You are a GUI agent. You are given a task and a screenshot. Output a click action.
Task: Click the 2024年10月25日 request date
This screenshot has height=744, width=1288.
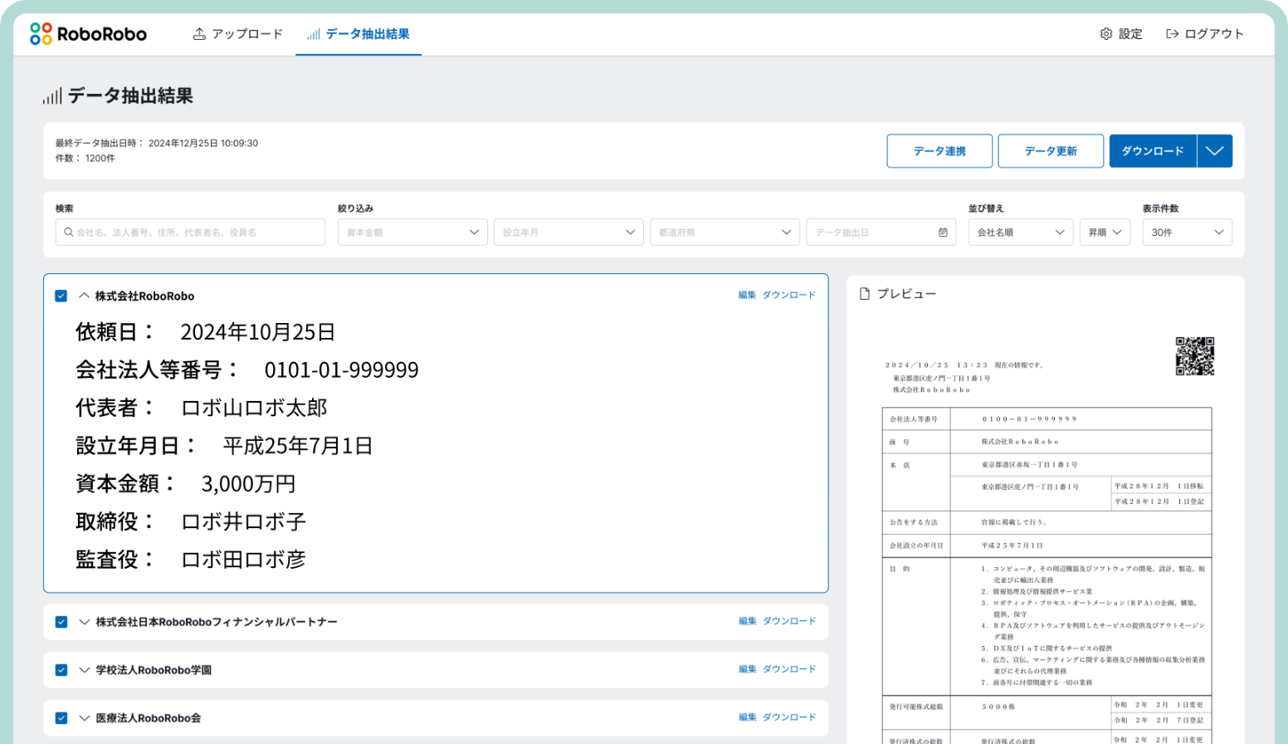257,332
